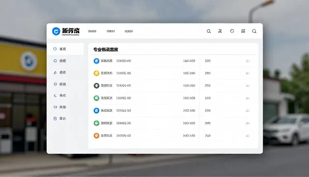Click the round clock-like icon in header

tap(232, 31)
